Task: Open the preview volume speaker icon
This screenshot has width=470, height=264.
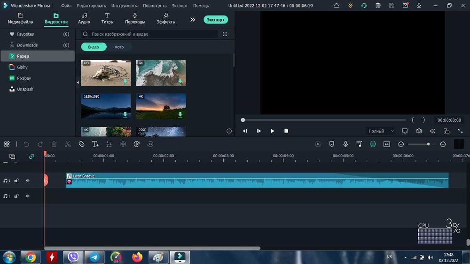Action: tap(433, 131)
